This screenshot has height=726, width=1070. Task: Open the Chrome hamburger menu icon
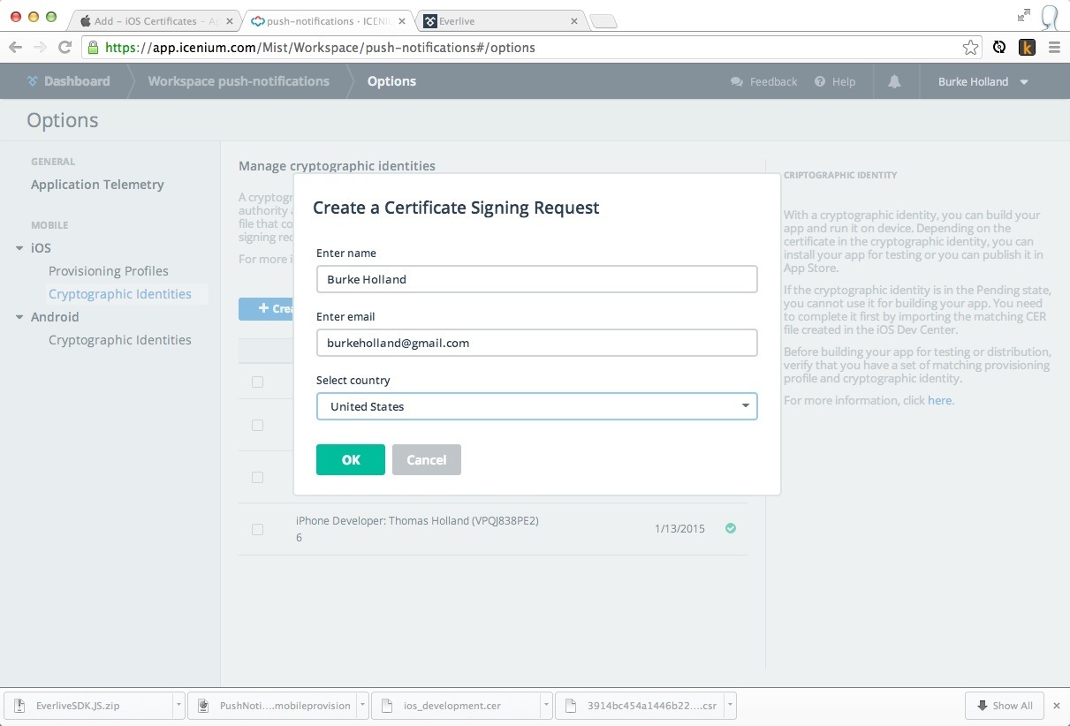pyautogui.click(x=1054, y=48)
